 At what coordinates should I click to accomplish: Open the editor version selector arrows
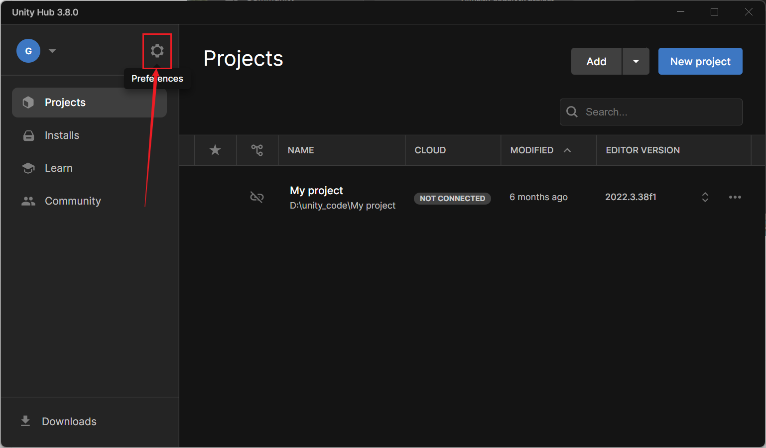(x=705, y=197)
